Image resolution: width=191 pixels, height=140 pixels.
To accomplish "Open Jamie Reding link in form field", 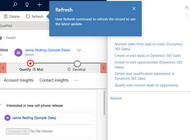I will [34, 118].
